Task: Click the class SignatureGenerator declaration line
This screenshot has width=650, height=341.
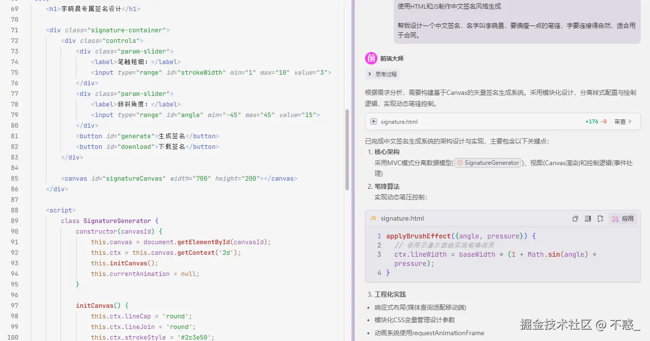Action: pyautogui.click(x=110, y=221)
